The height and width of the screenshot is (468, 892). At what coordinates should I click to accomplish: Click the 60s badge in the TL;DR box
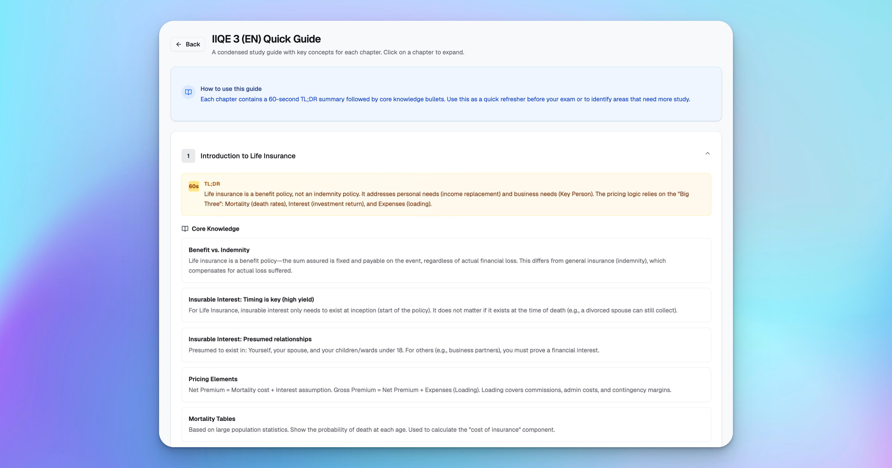point(194,186)
